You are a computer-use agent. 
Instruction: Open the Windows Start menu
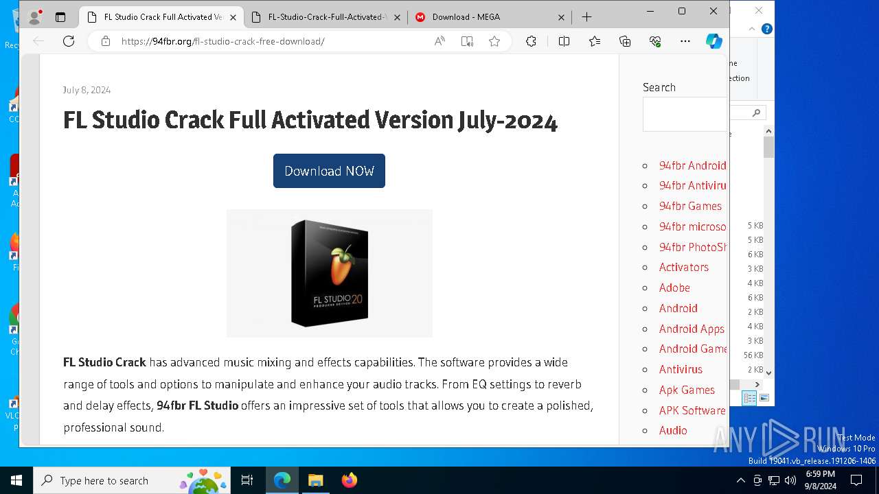(x=16, y=480)
